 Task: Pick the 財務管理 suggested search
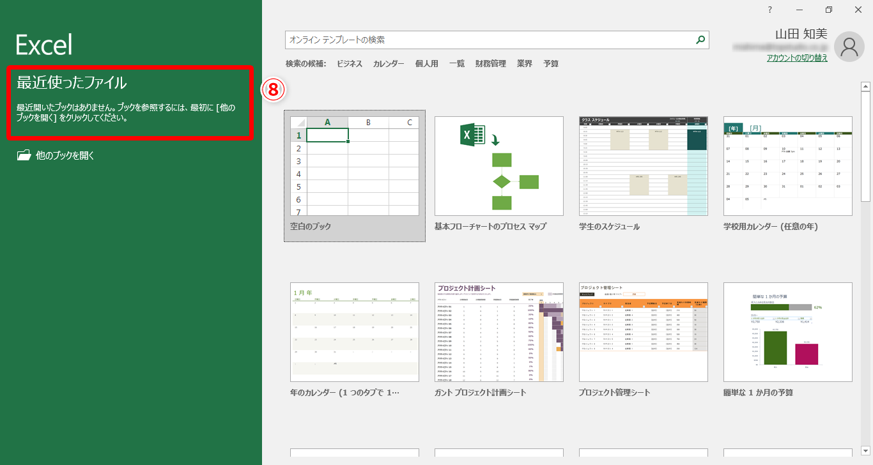(491, 64)
